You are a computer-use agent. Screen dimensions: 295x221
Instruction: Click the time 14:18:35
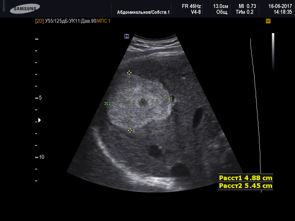point(283,12)
